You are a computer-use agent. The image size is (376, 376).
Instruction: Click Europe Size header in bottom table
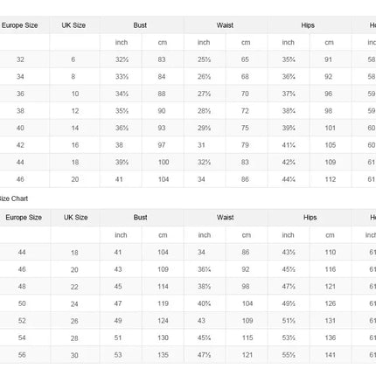pos(24,218)
